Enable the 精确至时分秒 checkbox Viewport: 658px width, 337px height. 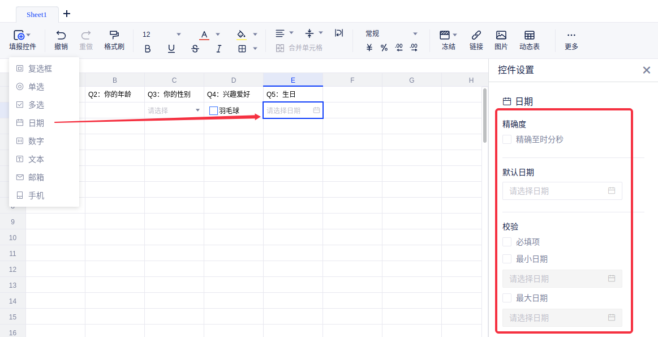508,139
